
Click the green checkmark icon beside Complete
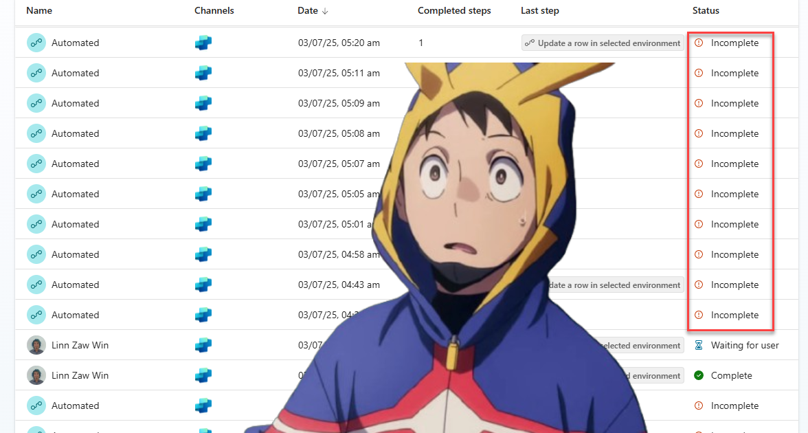(x=699, y=375)
